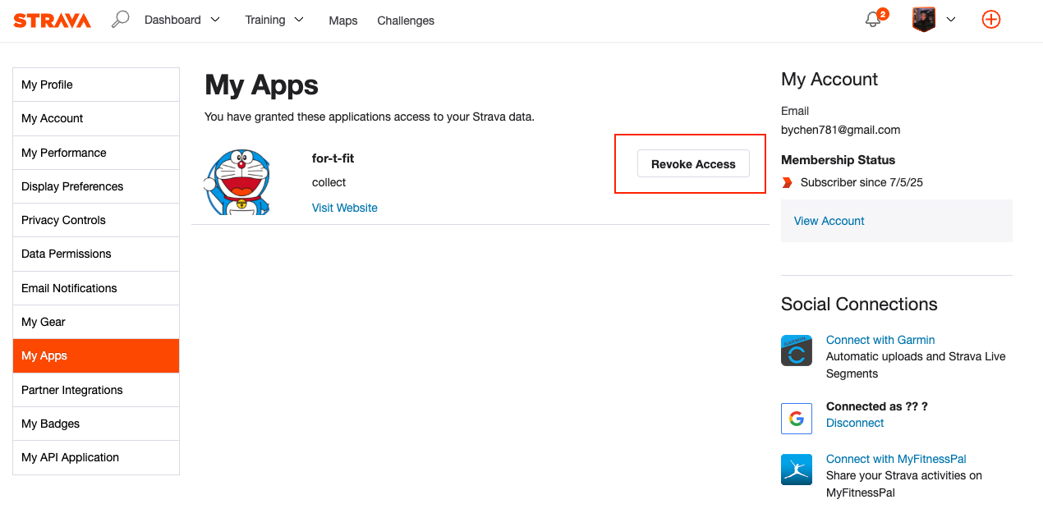Click the bychen781@gmail.com email text
The image size is (1043, 527).
pos(841,130)
